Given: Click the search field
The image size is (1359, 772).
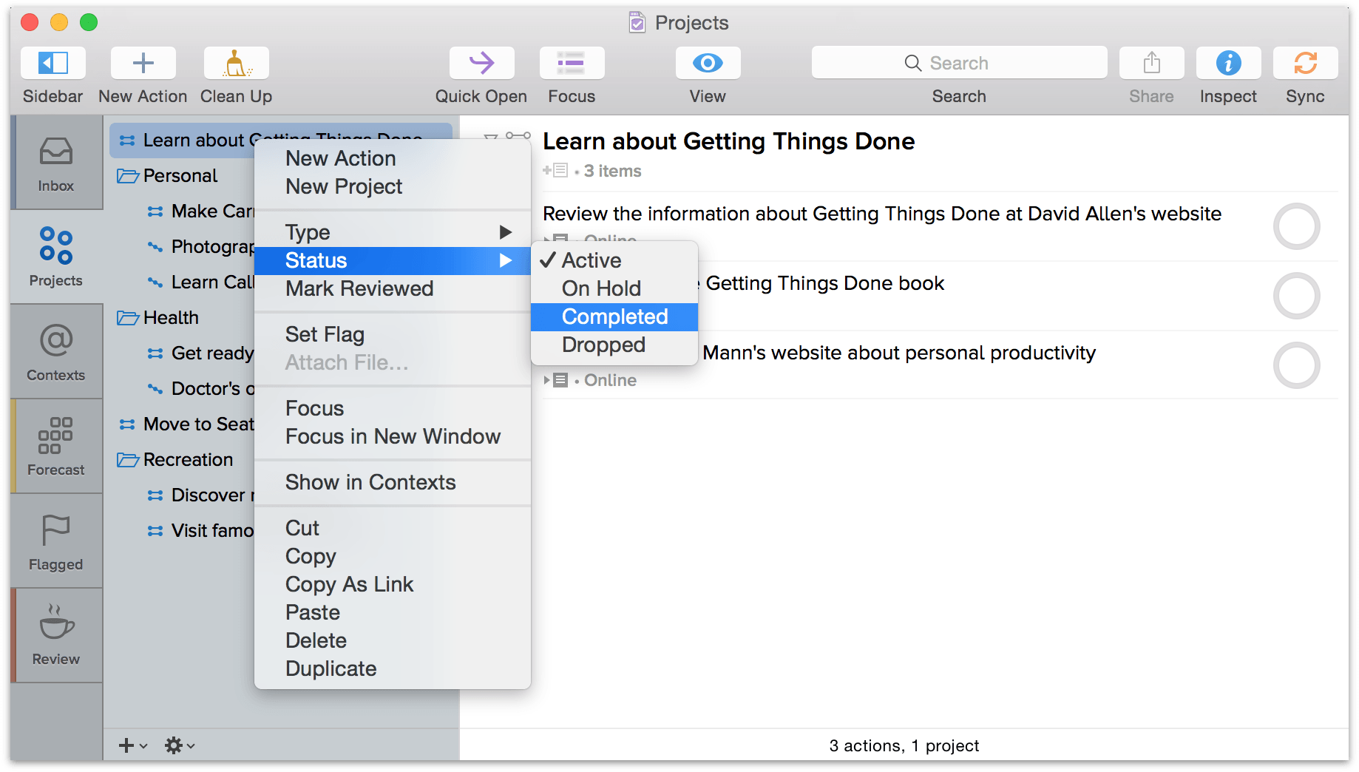Looking at the screenshot, I should pos(959,63).
